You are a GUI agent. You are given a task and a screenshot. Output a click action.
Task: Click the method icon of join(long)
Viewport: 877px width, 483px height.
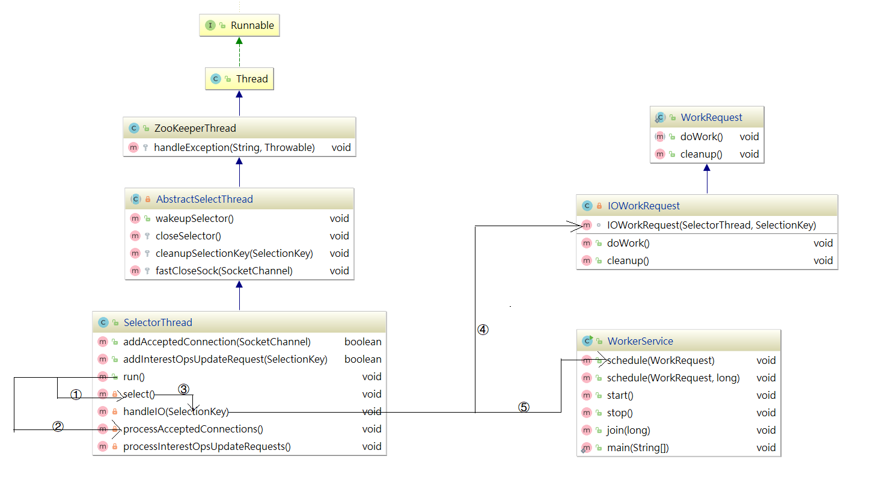587,430
